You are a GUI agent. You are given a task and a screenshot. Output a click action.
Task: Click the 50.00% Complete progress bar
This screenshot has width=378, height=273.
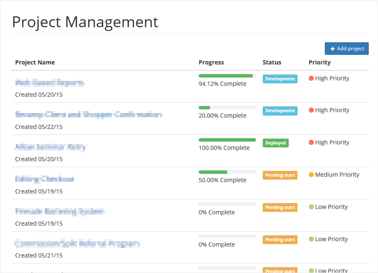[x=227, y=172]
